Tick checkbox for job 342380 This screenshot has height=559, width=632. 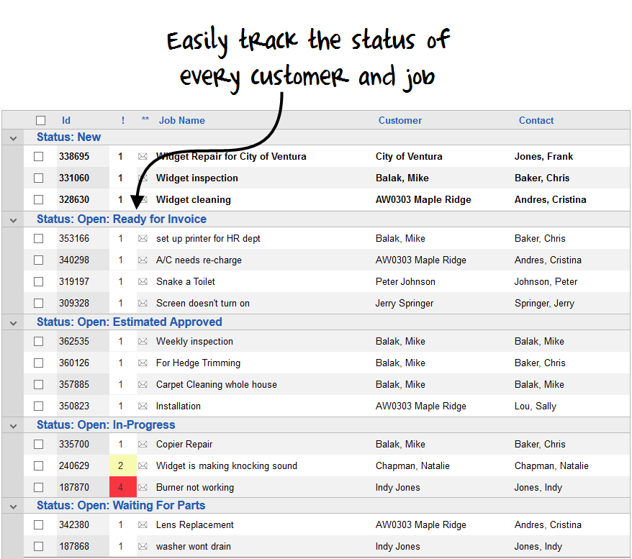pos(38,524)
